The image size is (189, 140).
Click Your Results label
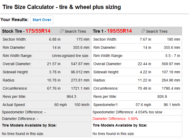click(14, 20)
